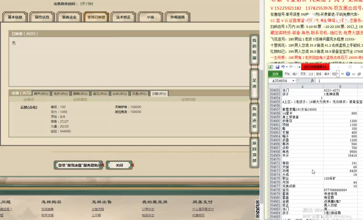Click the minimize ribbon heart-shaped icon
Viewport: 363px width, 220px height.
point(343,74)
